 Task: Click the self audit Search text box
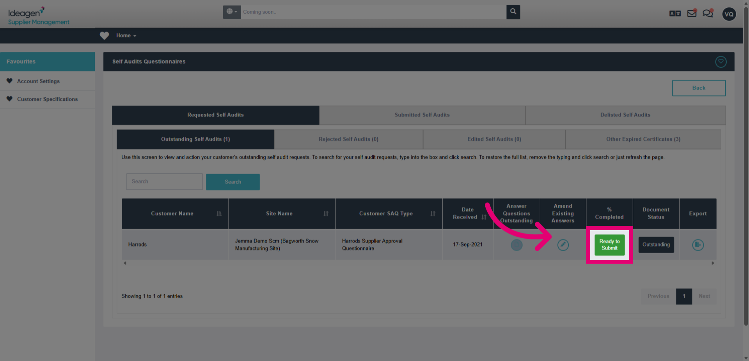164,181
